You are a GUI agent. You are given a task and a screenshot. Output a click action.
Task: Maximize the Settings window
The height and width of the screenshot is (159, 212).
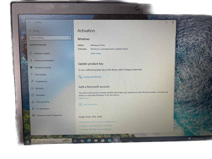[x=166, y=22]
